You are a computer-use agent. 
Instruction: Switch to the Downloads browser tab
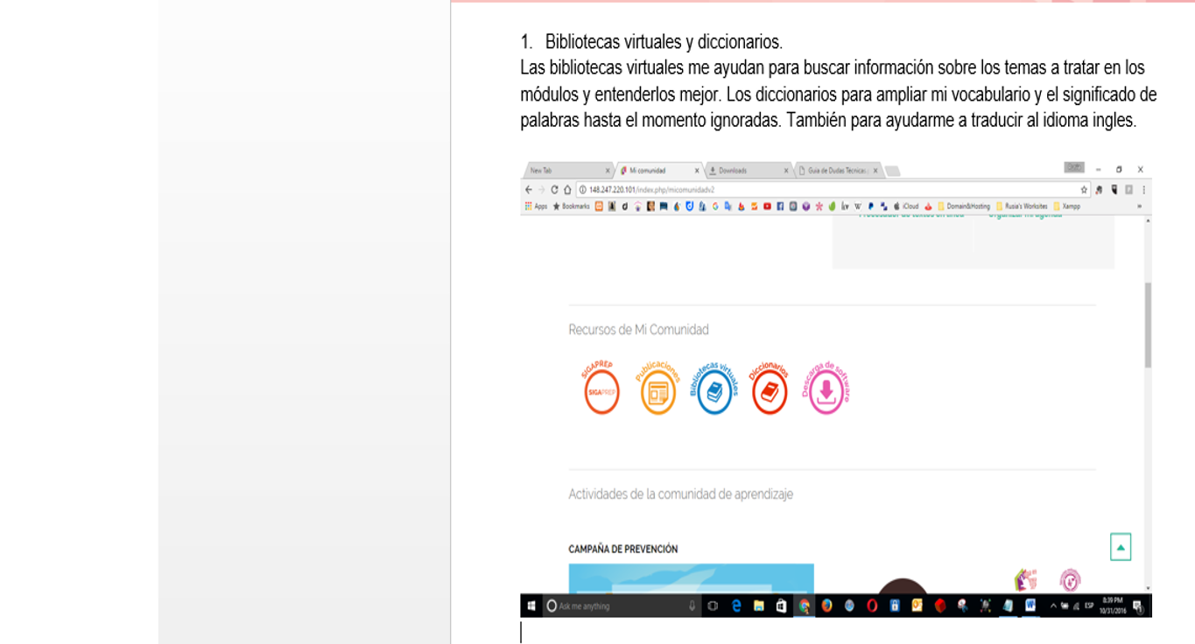[x=749, y=171]
